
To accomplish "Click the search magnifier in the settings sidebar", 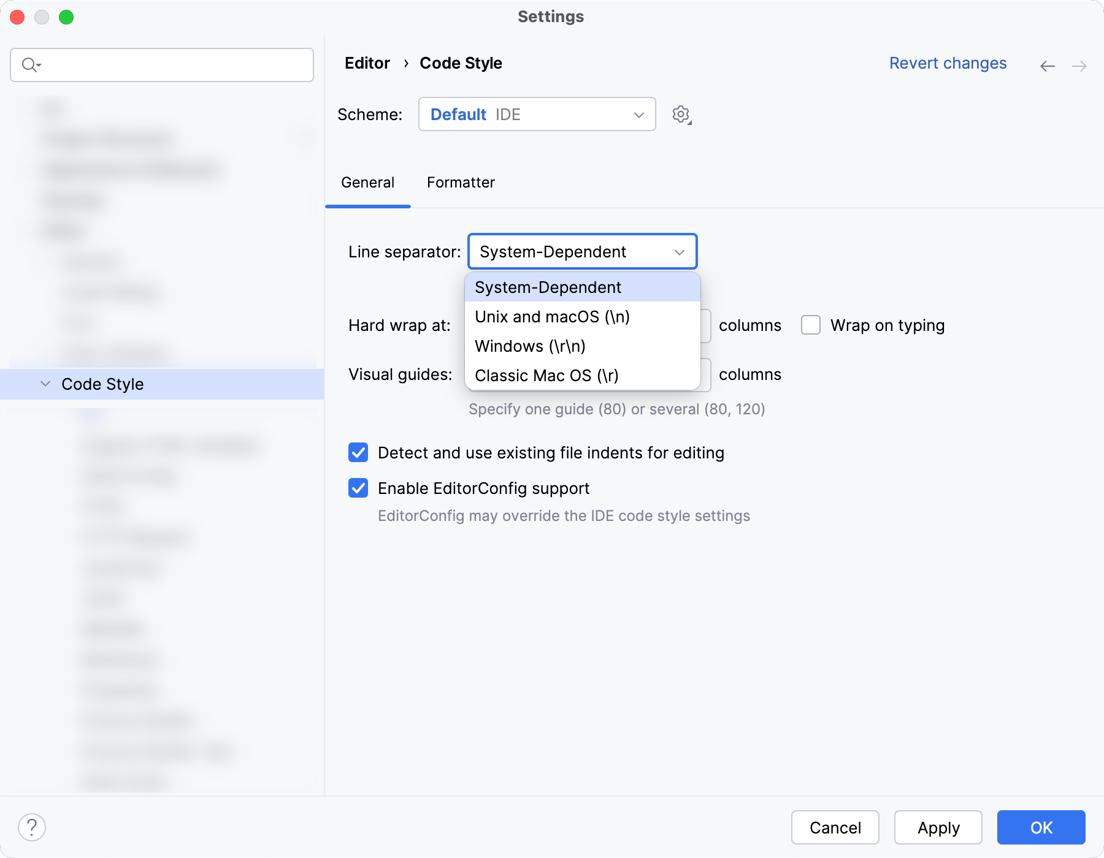I will click(x=27, y=64).
